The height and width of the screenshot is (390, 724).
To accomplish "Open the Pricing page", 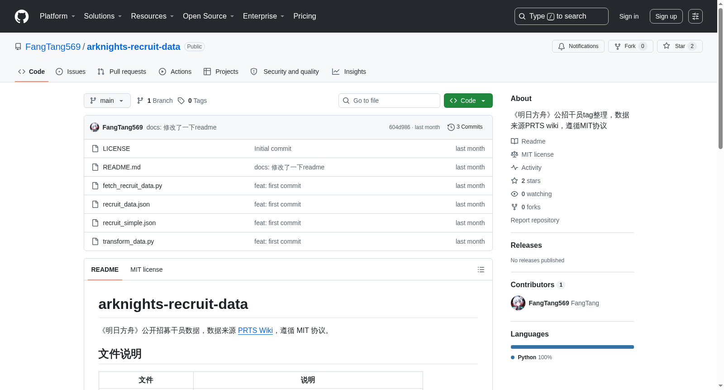I will (305, 16).
